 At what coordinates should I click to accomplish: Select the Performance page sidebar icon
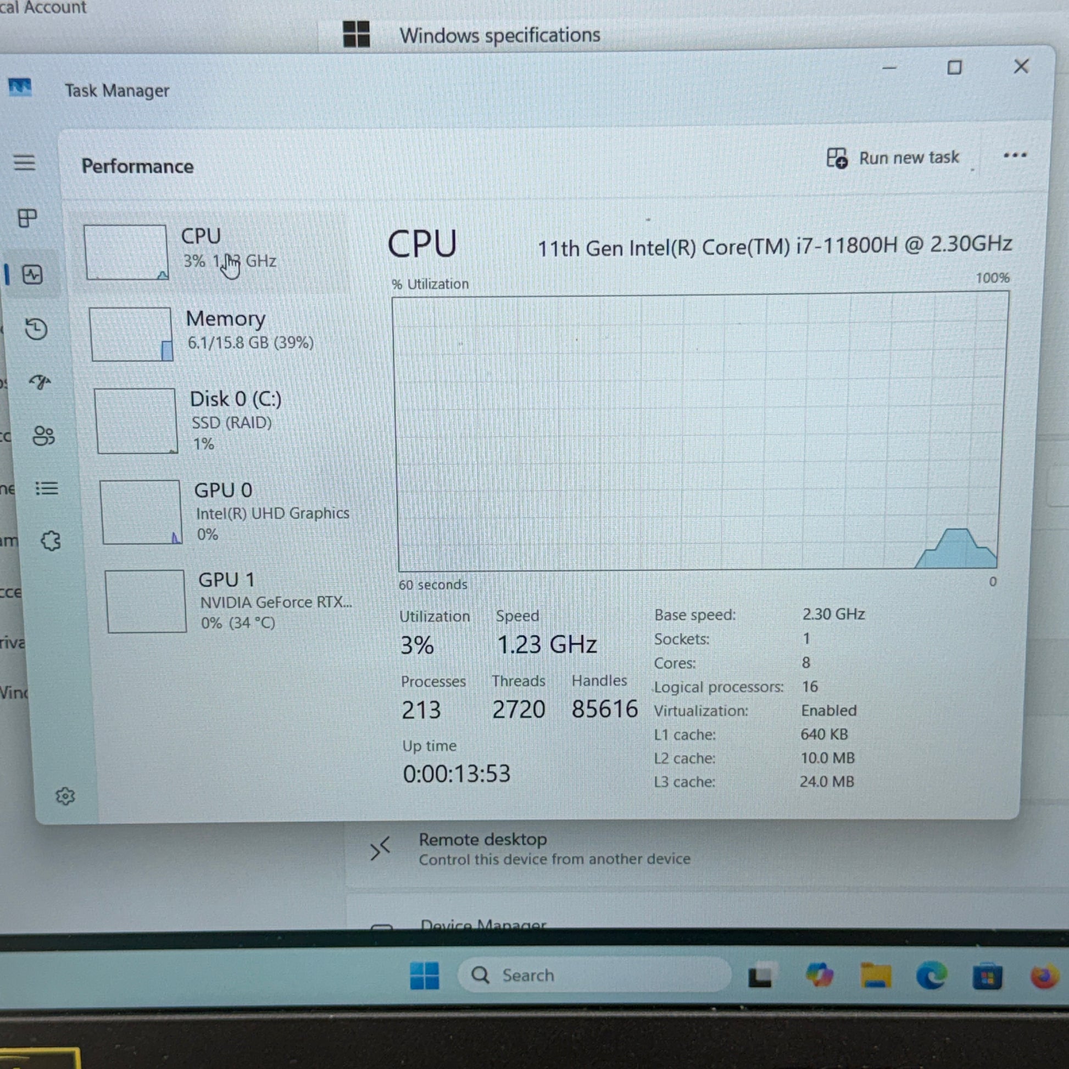(x=32, y=275)
